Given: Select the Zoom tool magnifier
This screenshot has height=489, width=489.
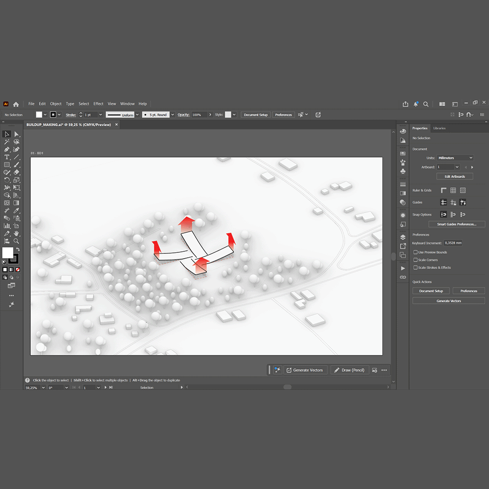Looking at the screenshot, I should 17,241.
